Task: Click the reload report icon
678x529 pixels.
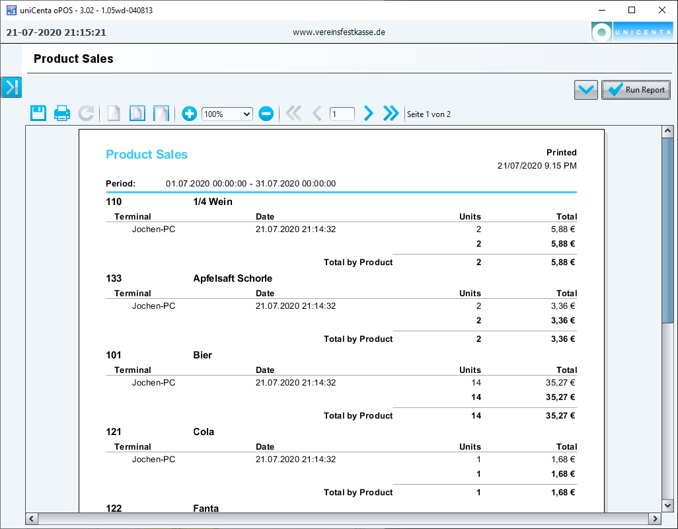Action: click(x=86, y=114)
